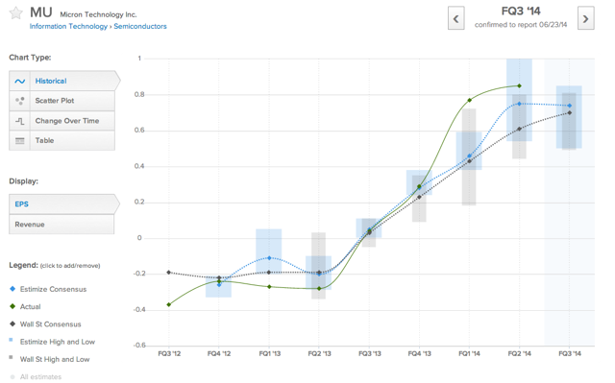The height and width of the screenshot is (383, 615).
Task: Go to the previous quarter arrow
Action: pyautogui.click(x=456, y=18)
